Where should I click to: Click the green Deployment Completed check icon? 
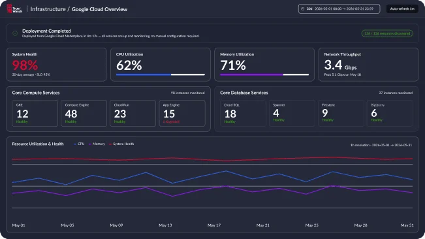pos(15,33)
